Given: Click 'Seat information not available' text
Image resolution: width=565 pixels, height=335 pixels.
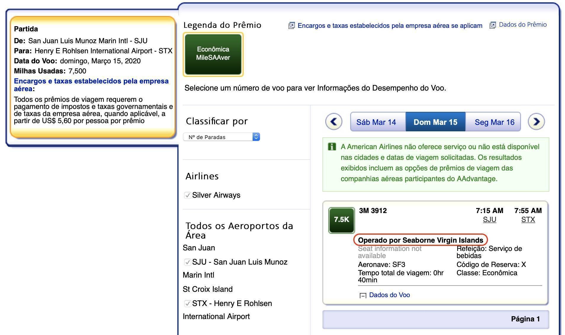Looking at the screenshot, I should click(x=389, y=252).
